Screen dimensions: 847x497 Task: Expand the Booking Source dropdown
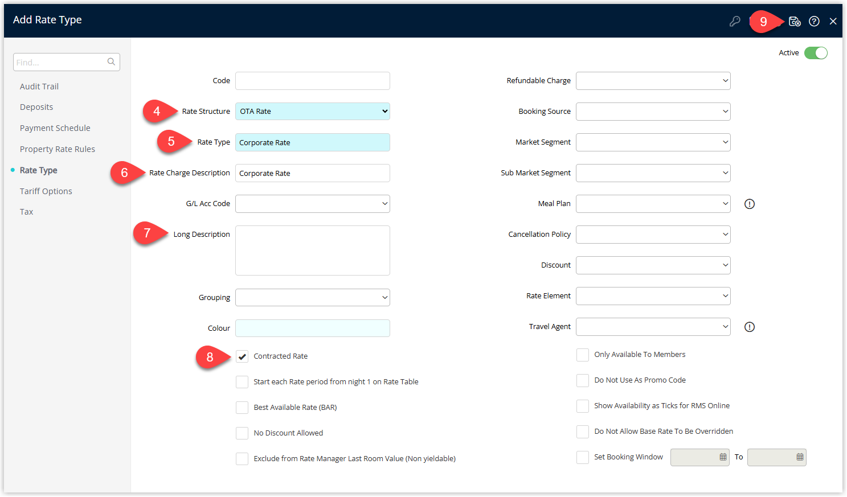coord(653,112)
